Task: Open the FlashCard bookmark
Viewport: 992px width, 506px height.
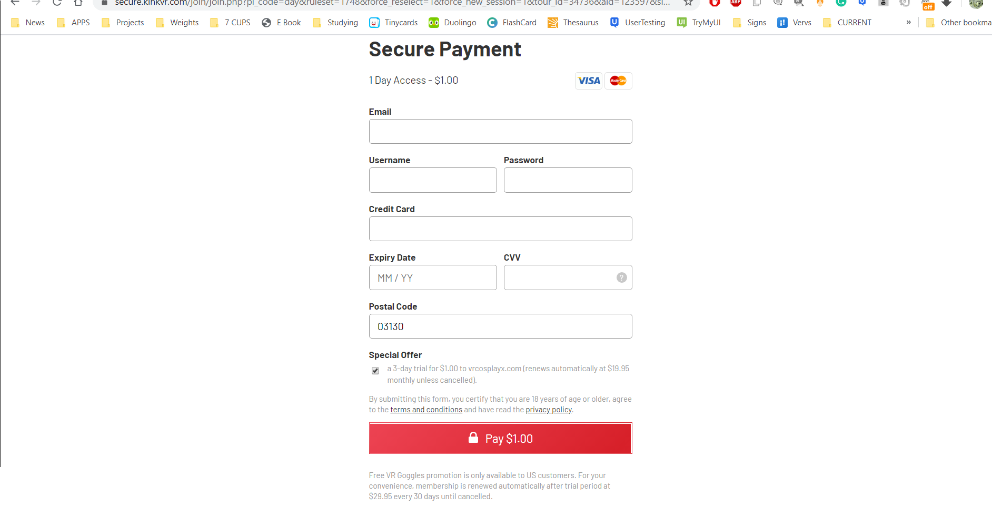Action: (x=512, y=23)
